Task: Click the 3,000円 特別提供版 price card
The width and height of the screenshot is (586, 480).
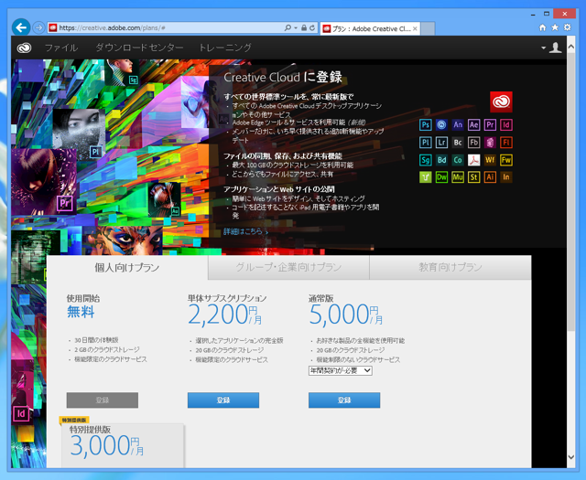Action: point(123,445)
